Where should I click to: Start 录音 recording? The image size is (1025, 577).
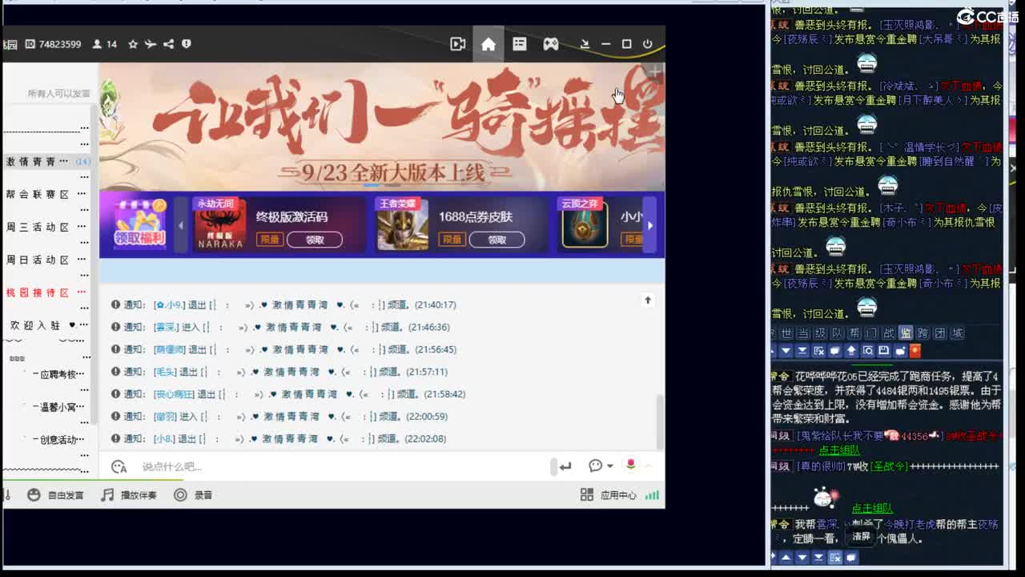pyautogui.click(x=193, y=495)
